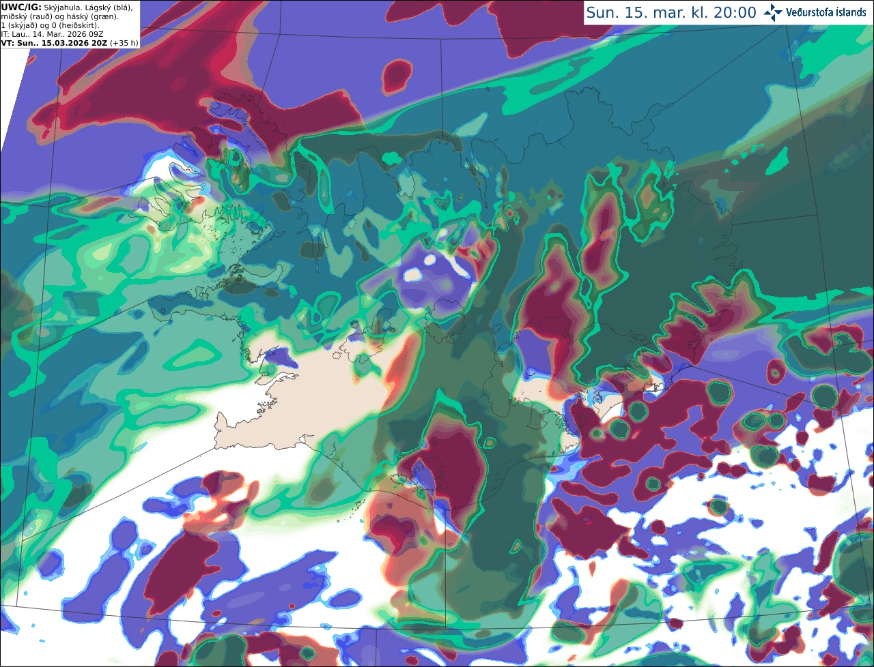Click the "IT: Lau.. 14. Mar.. 2026 09Z" line
This screenshot has height=667, width=874.
[x=52, y=33]
